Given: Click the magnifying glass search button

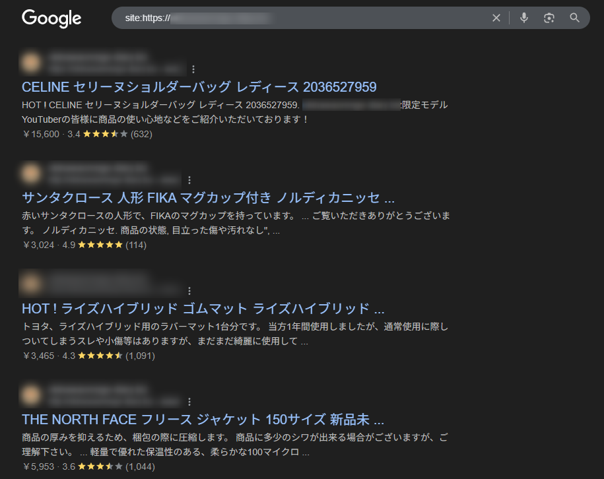Looking at the screenshot, I should [574, 18].
